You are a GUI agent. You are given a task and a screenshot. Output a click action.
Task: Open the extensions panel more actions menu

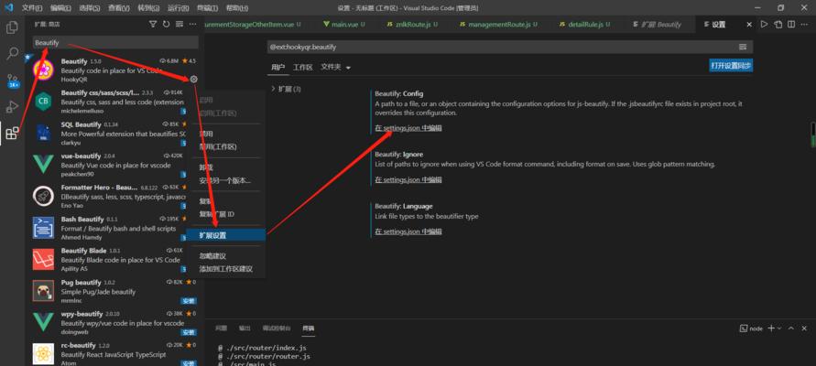[x=192, y=24]
